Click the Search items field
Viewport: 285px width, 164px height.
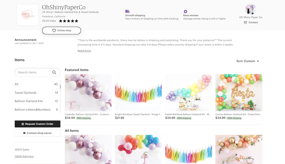pyautogui.click(x=33, y=72)
